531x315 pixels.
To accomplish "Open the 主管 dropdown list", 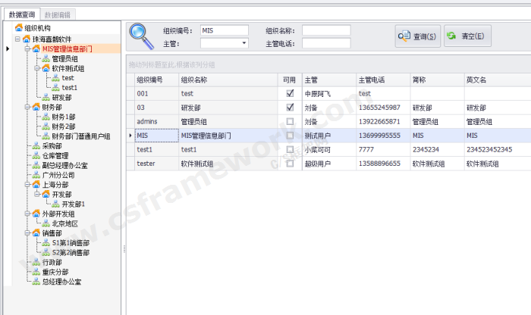I will pos(244,44).
